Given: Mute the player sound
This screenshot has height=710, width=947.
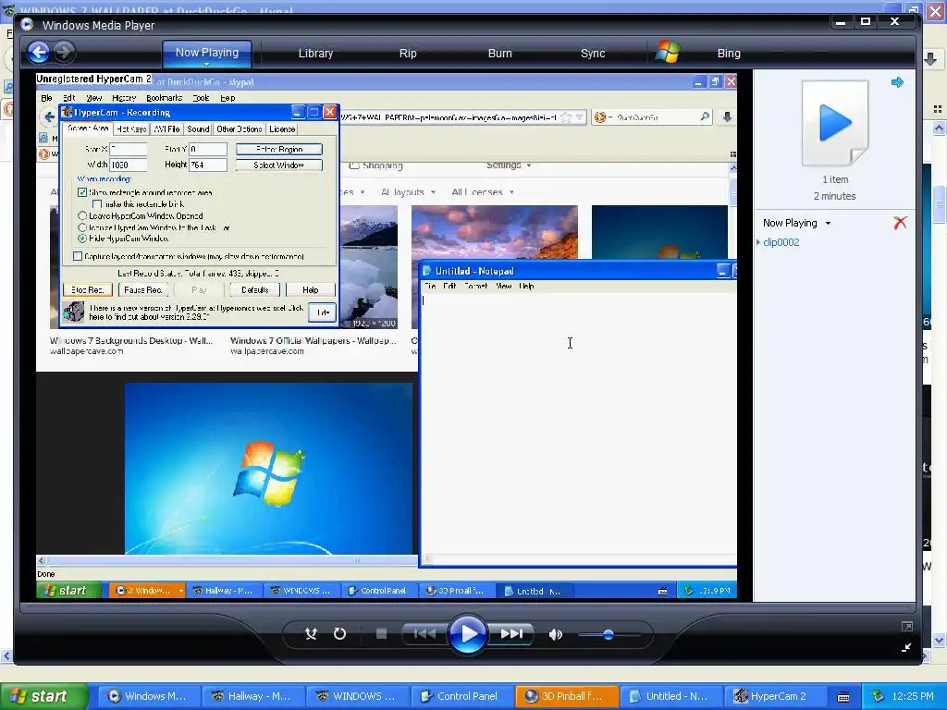Looking at the screenshot, I should point(555,634).
